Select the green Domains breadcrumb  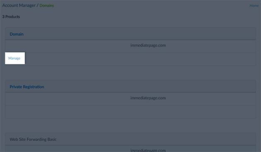pyautogui.click(x=46, y=5)
